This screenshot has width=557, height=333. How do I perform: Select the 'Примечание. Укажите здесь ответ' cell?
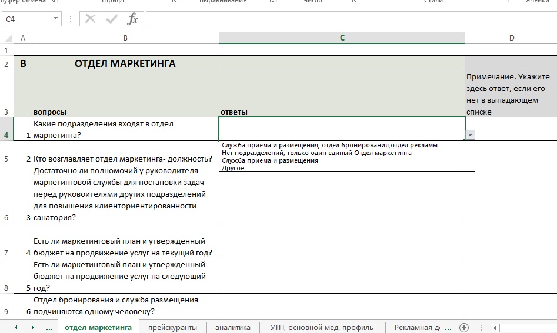pos(511,94)
